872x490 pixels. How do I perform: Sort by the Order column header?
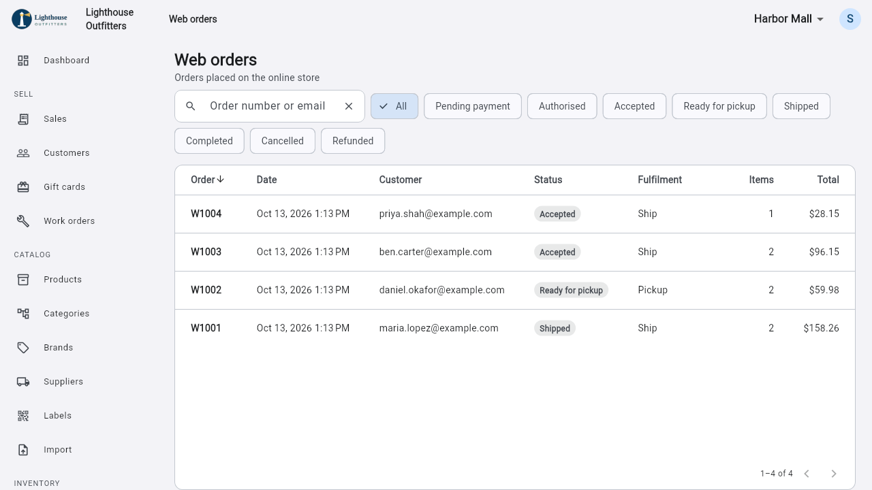(207, 180)
